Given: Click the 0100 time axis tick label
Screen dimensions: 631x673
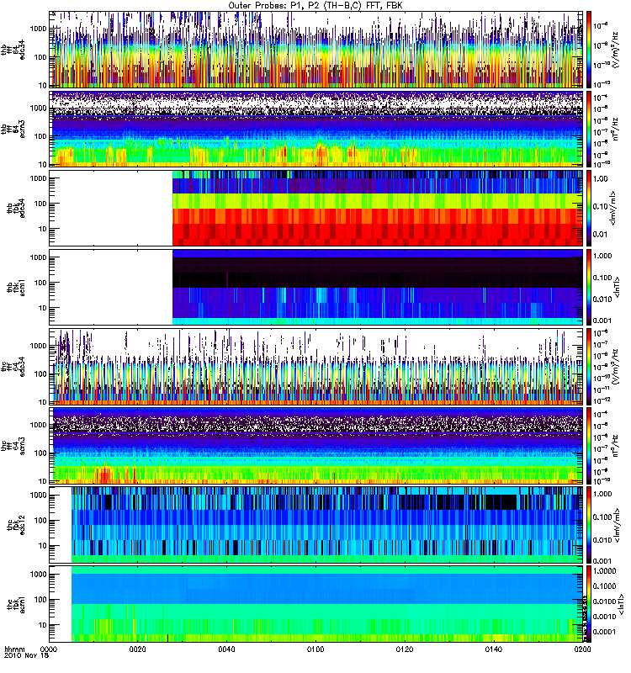Looking at the screenshot, I should point(315,649).
